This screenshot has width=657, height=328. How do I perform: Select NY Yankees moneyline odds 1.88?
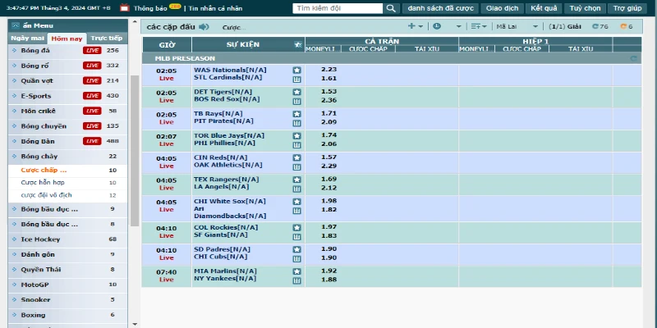329,280
